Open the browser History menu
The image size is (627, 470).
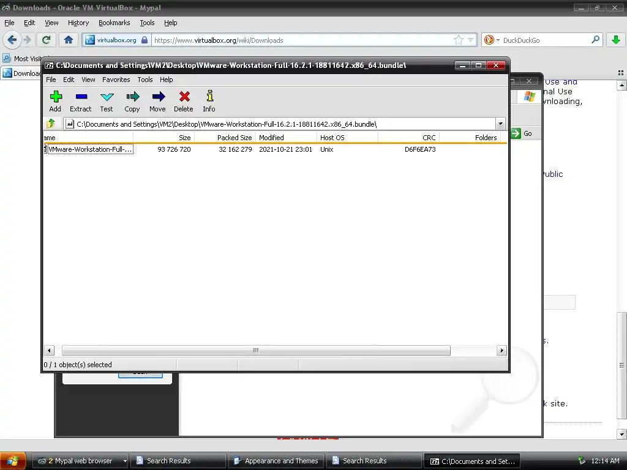pyautogui.click(x=78, y=23)
